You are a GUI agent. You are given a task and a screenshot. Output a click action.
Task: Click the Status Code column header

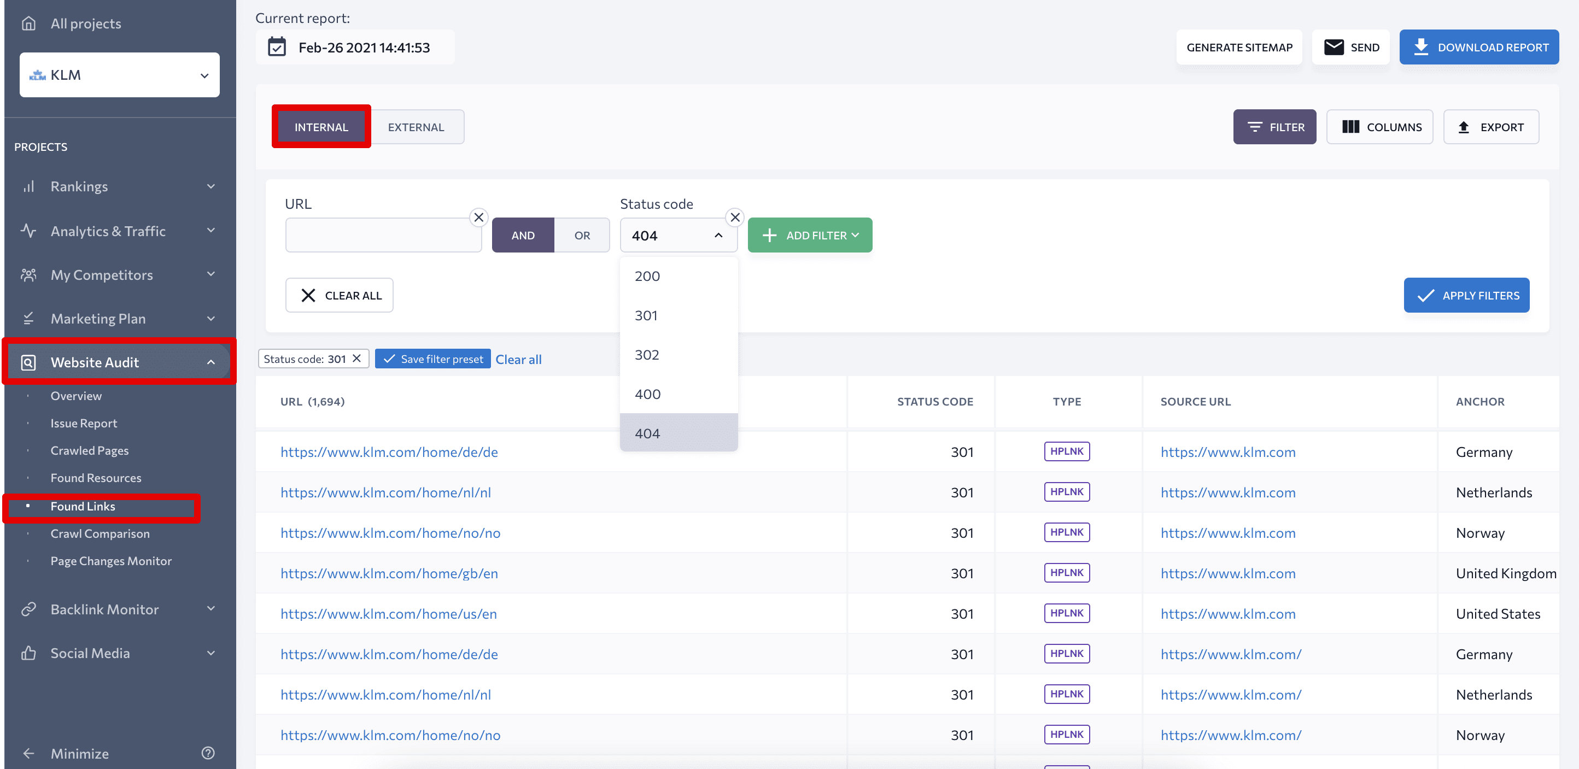click(935, 401)
